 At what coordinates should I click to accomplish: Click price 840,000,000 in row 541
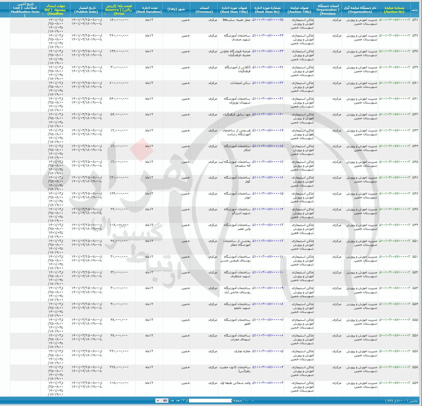click(119, 99)
